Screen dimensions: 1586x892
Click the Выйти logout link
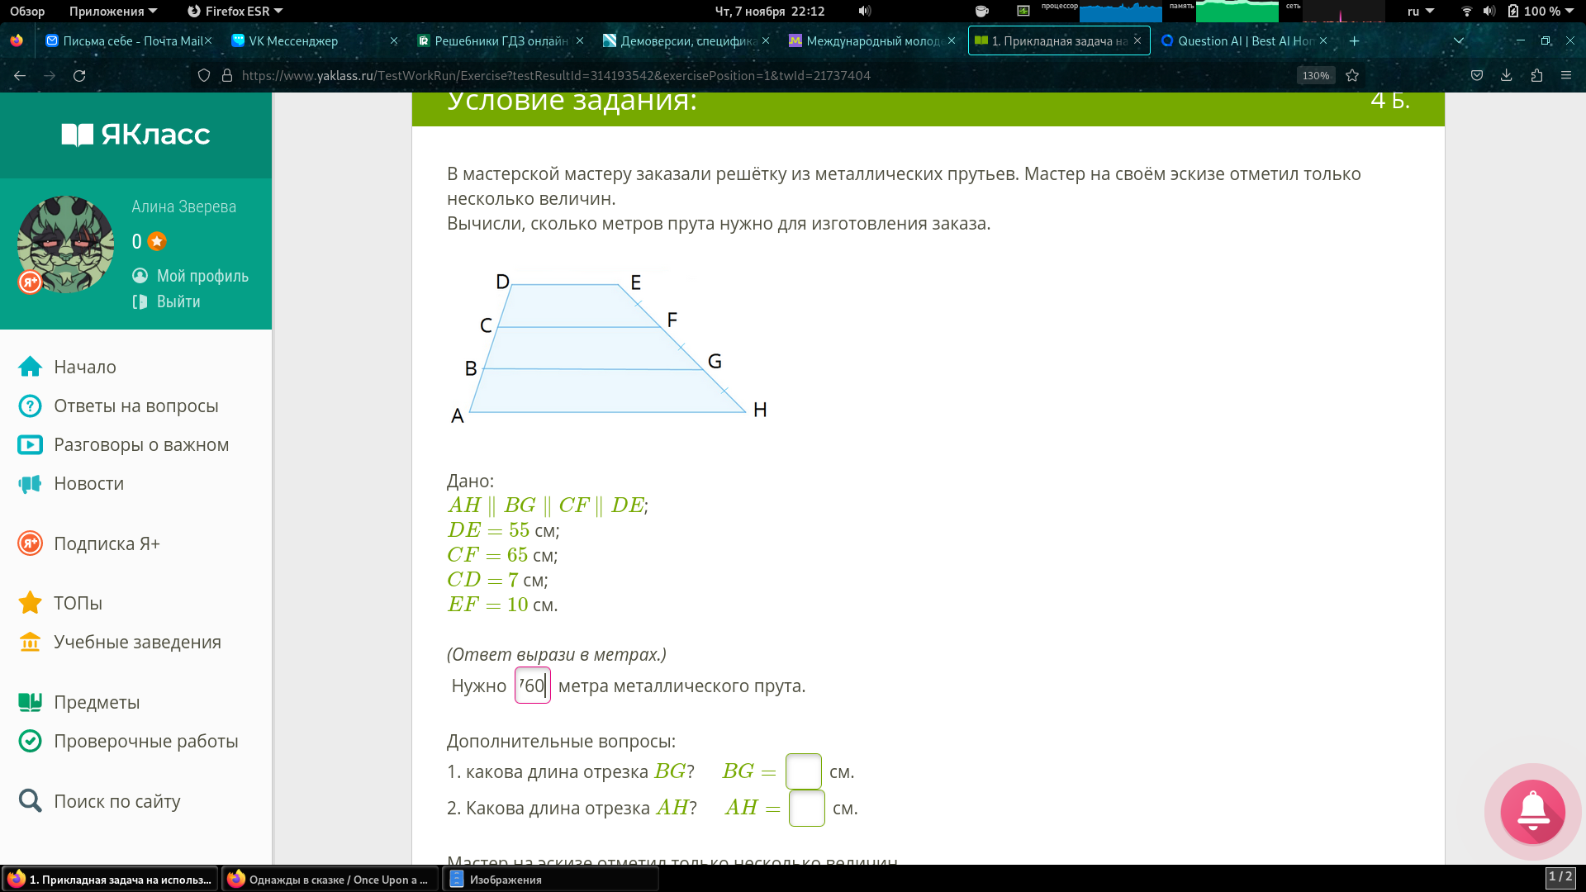pos(178,301)
